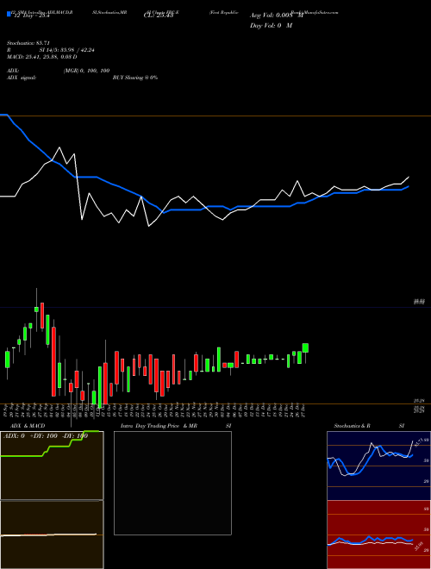431x569 pixels.
Task: Click the blue Stochastics chart panel
Action: click(379, 466)
